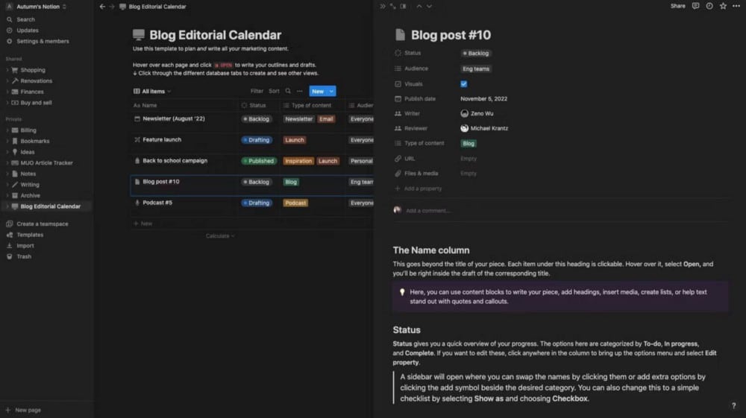The image size is (746, 418).
Task: Open Blog post #10 in full page
Action: (393, 6)
